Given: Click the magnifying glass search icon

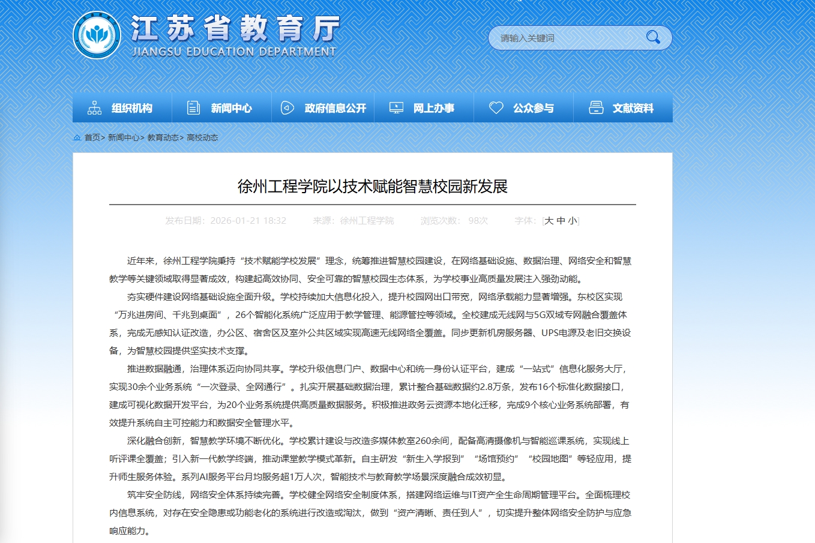Looking at the screenshot, I should (x=653, y=37).
